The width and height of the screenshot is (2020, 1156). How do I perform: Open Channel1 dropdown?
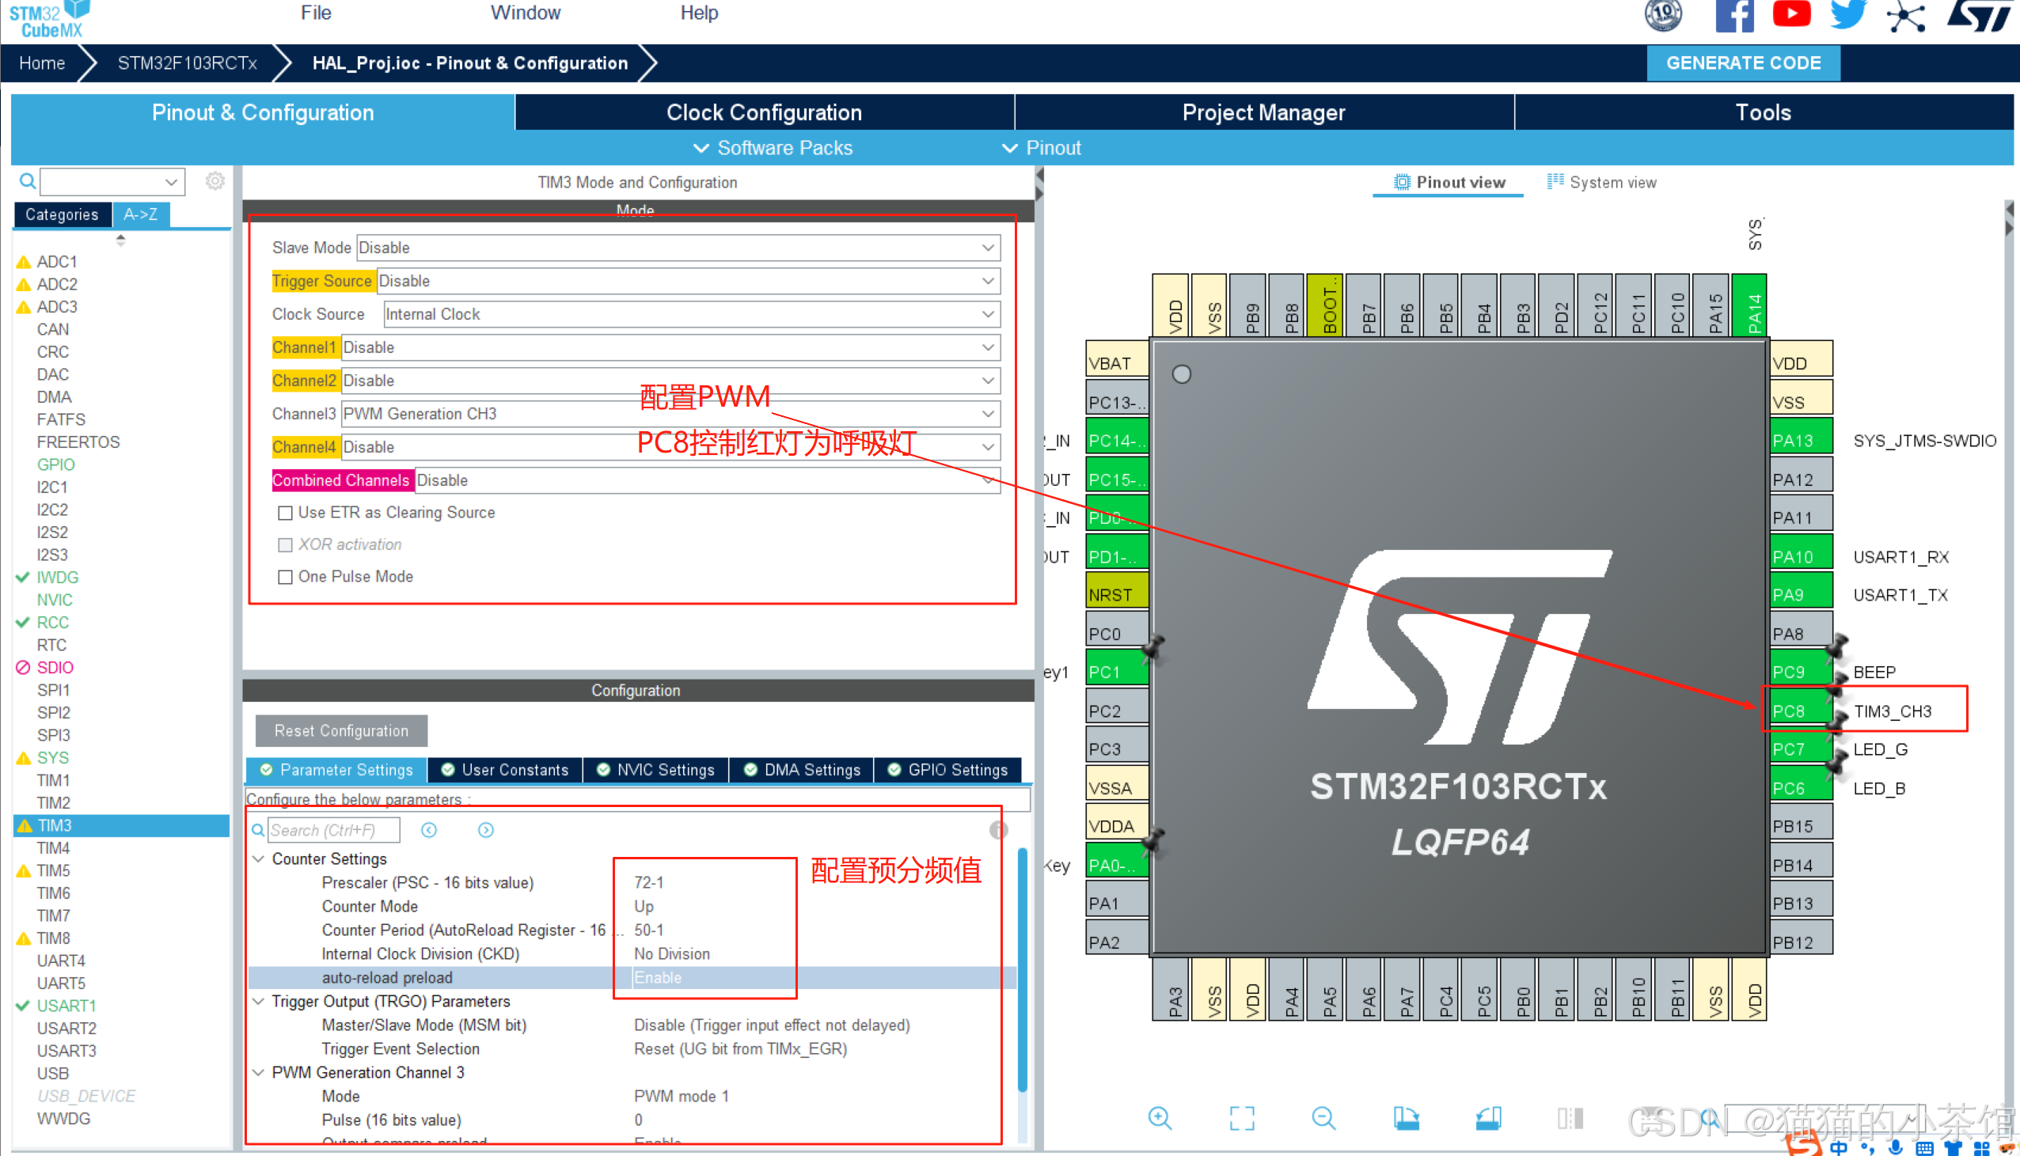(x=671, y=348)
